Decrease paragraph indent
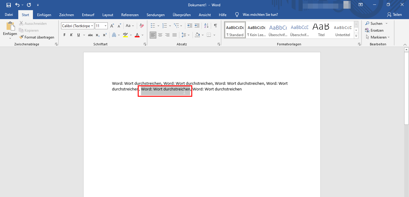Image resolution: width=409 pixels, height=197 pixels. pyautogui.click(x=190, y=26)
